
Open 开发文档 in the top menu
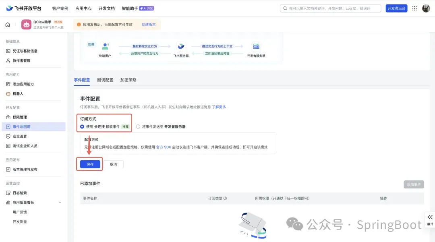click(x=107, y=8)
